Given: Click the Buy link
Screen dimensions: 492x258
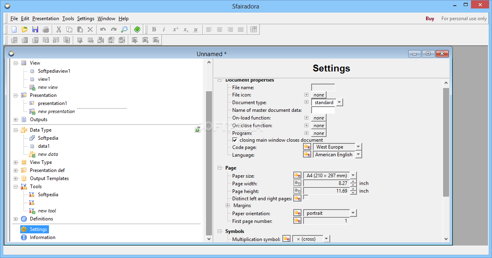Looking at the screenshot, I should (430, 19).
